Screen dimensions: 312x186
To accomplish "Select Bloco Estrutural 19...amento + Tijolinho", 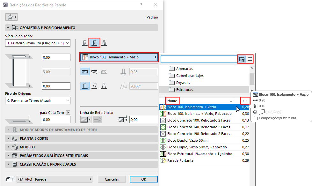I will (204, 154).
